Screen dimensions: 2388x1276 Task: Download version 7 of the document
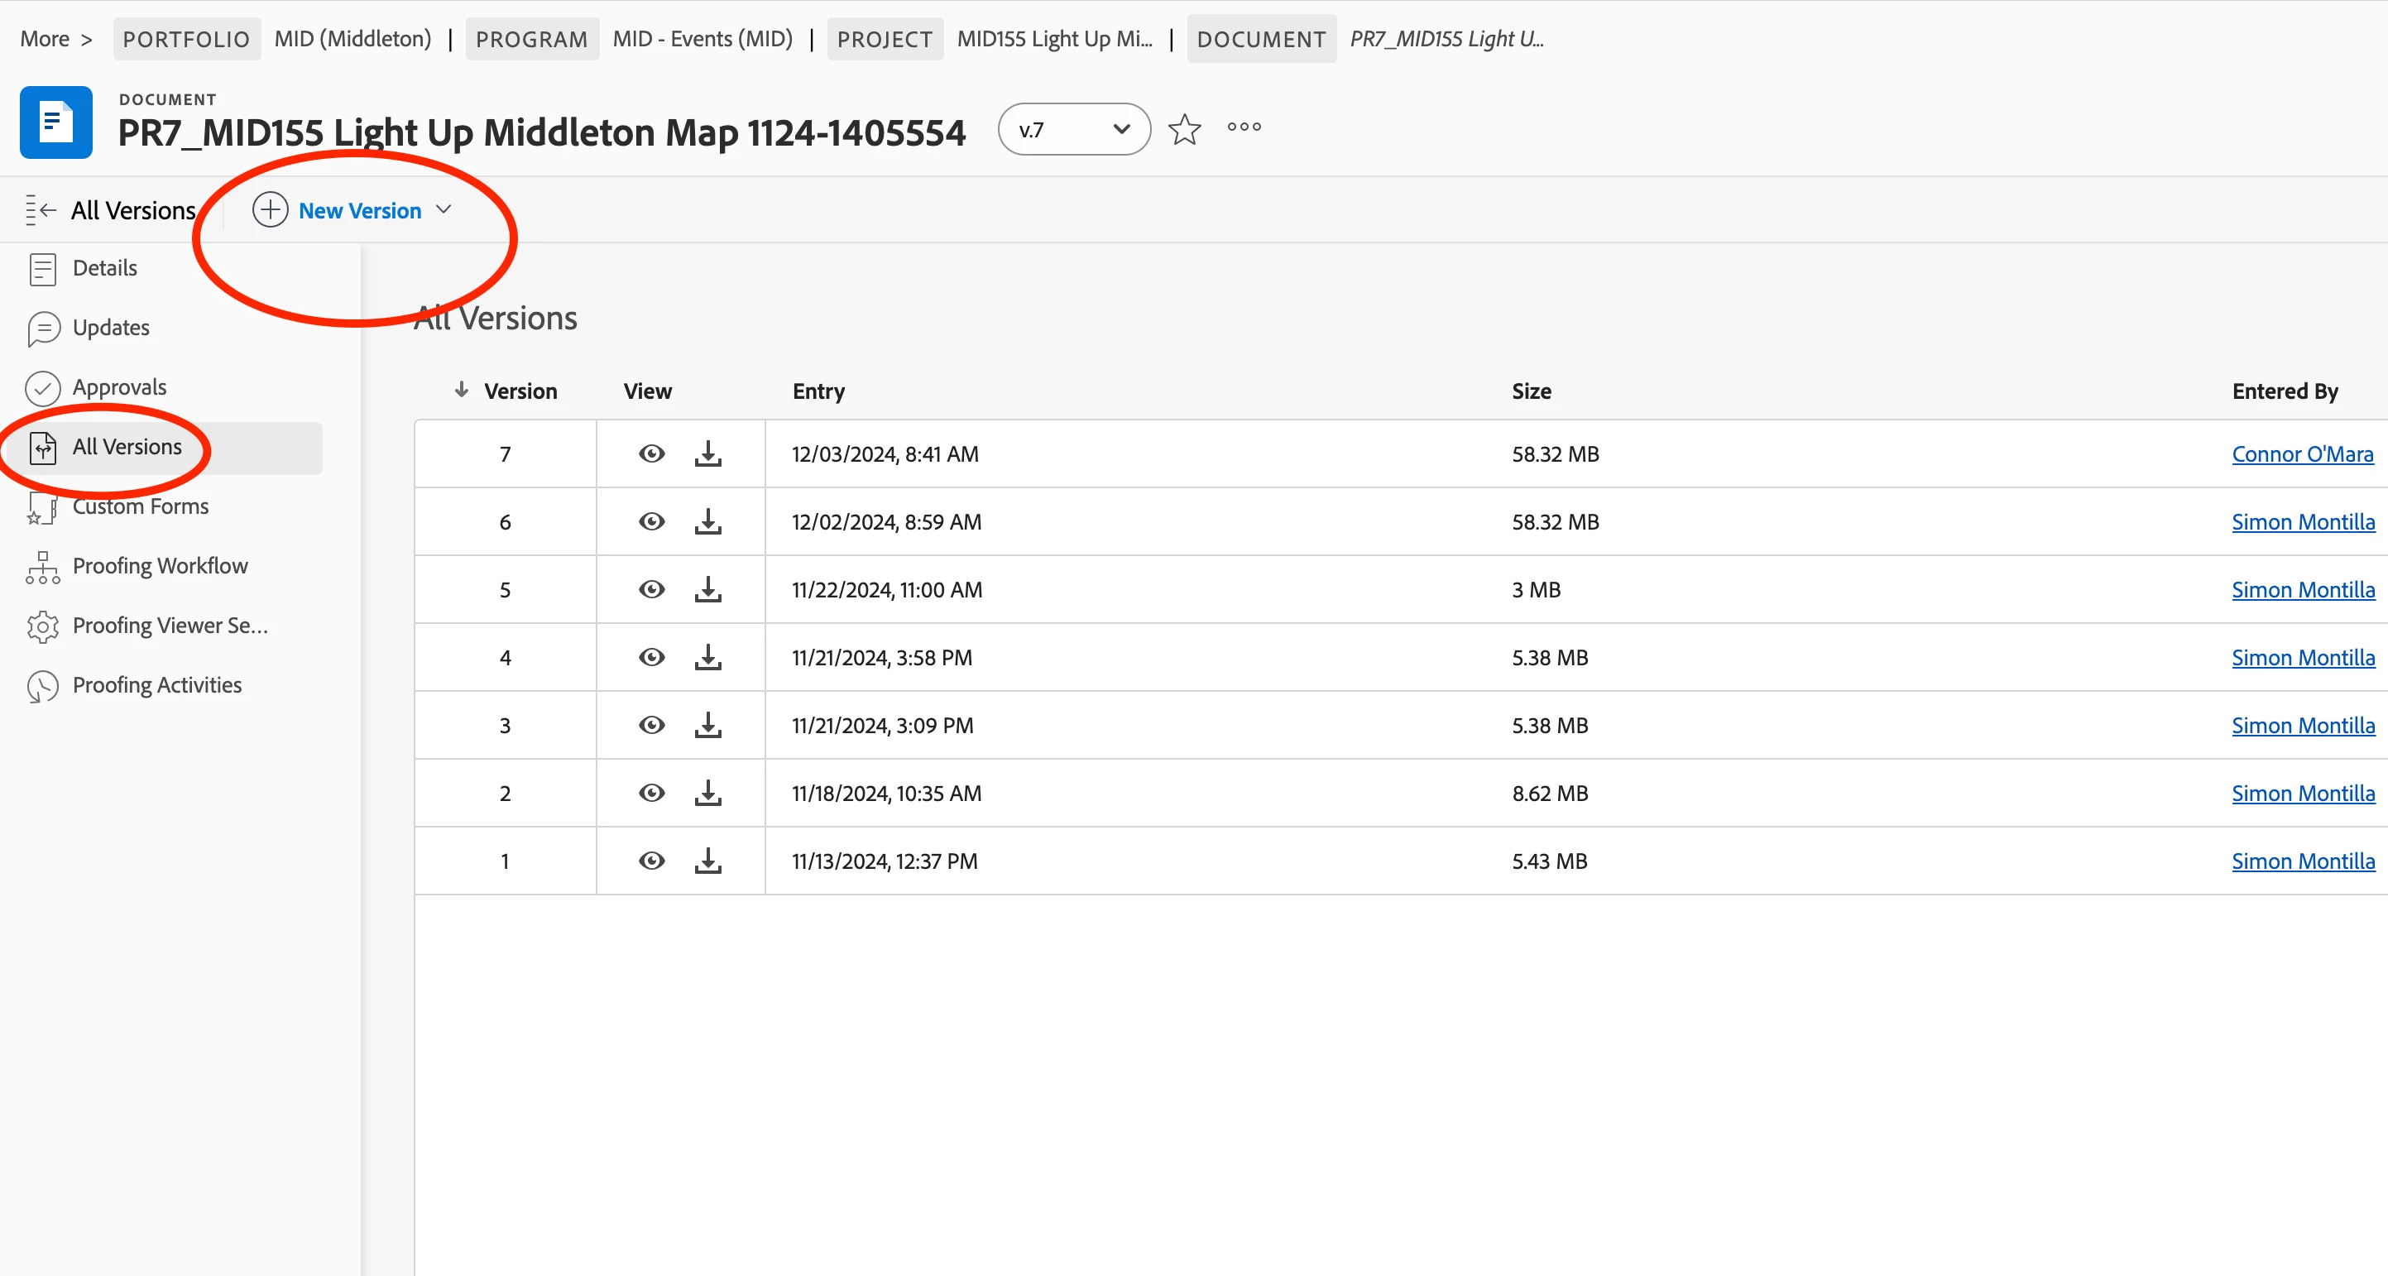(708, 453)
